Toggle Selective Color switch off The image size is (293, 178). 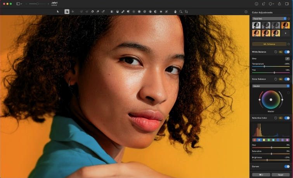pos(287,118)
